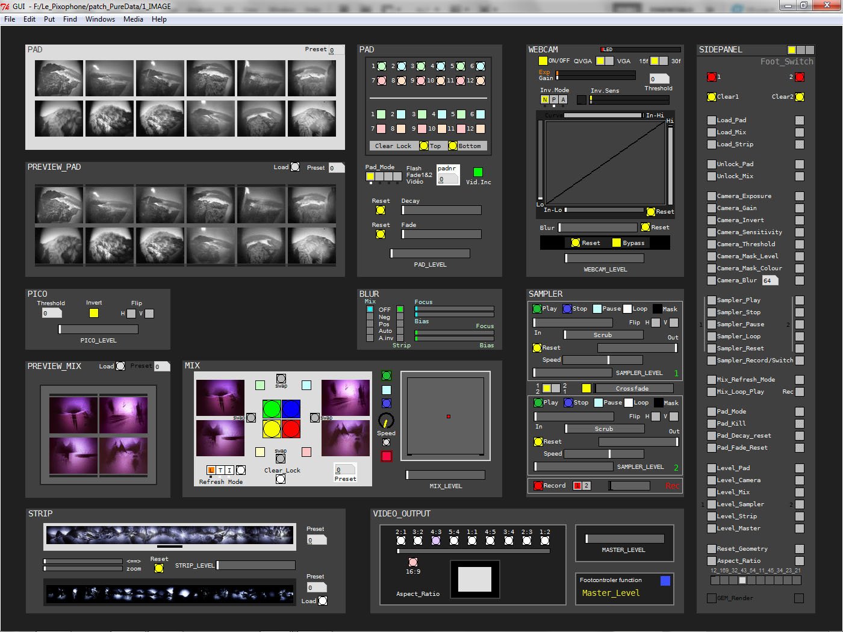Viewport: 843px width, 632px height.
Task: Click the Clear1 bang in sidepanel
Action: click(712, 97)
